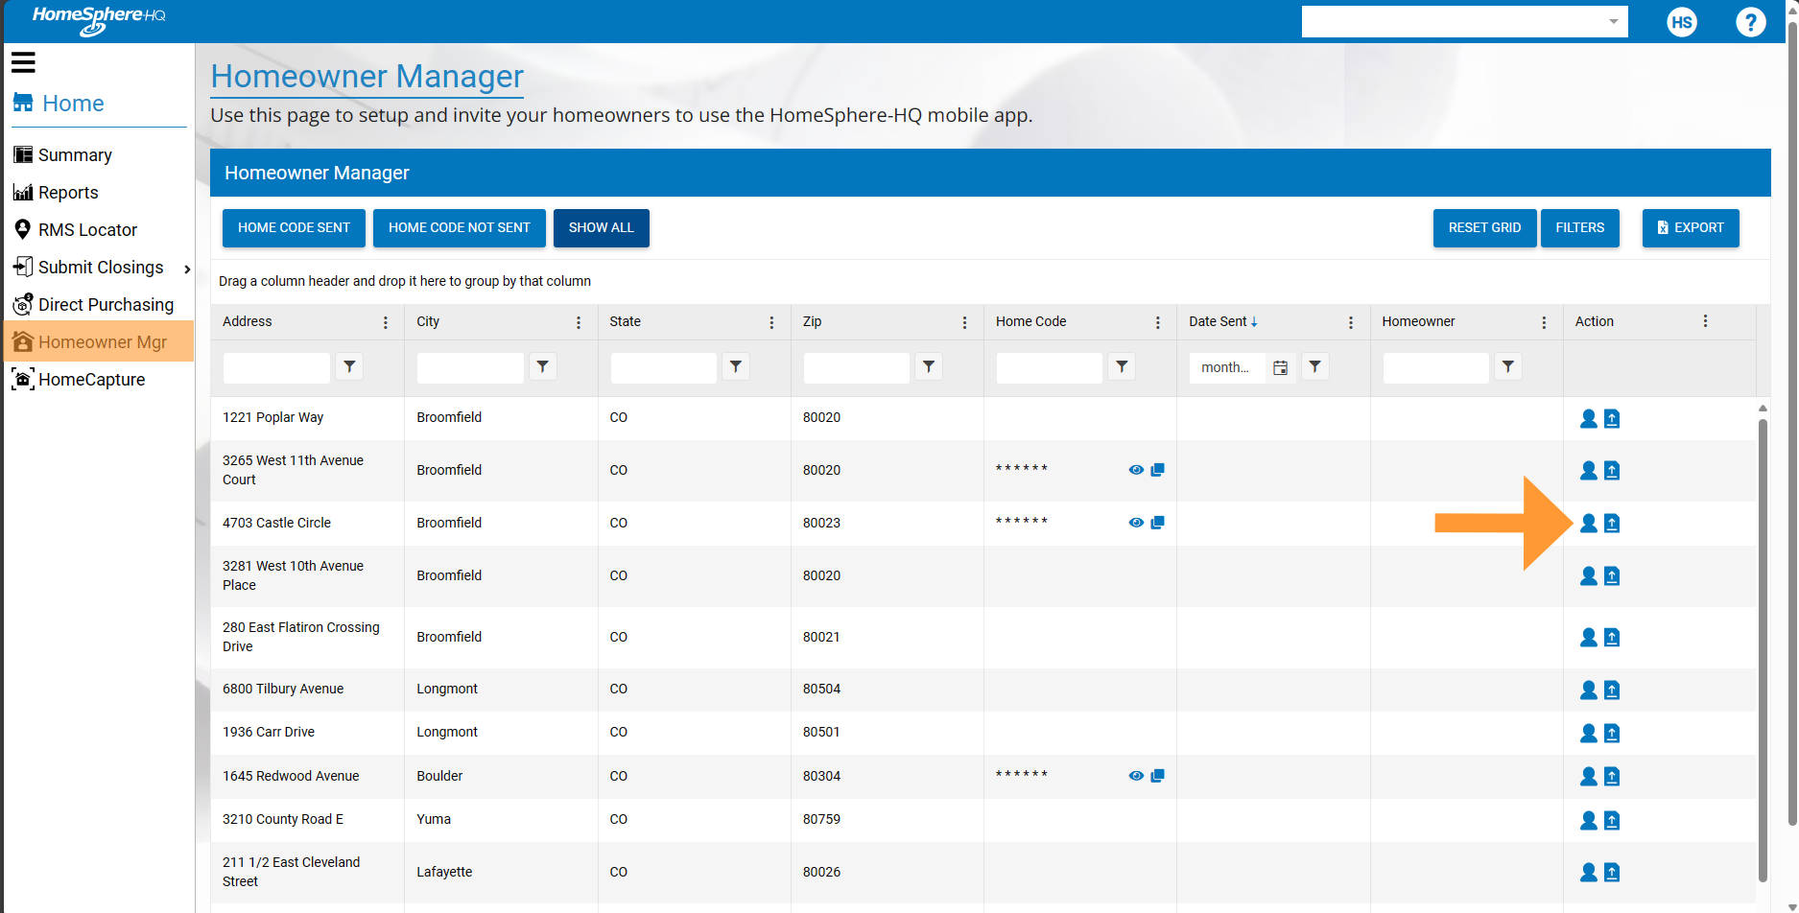The height and width of the screenshot is (913, 1799).
Task: Click the City filter text field
Action: point(470,367)
